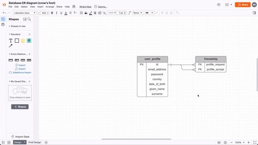Select the fourth three-column entity shape
The image size is (258, 145).
pyautogui.click(x=29, y=60)
